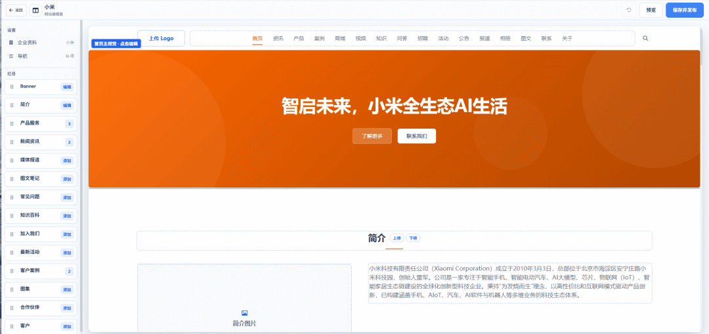709x334 pixels.
Task: Click the drag handle for Banner
Action: pos(12,87)
